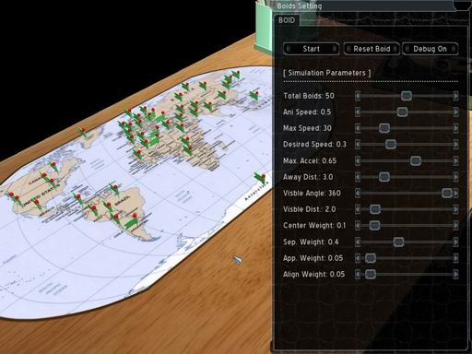Viewport: 472px width, 354px height.
Task: Click the Center Weight slider handle
Action: (x=374, y=226)
